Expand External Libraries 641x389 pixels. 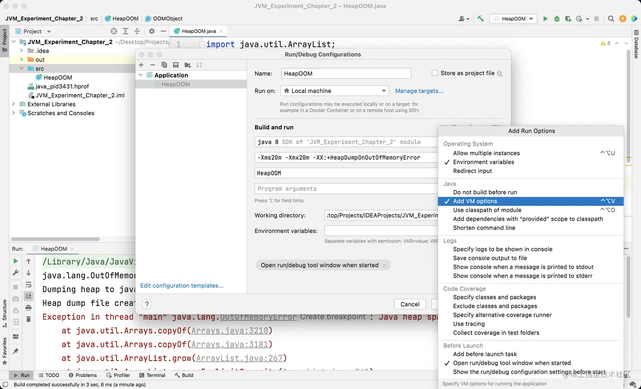[x=14, y=104]
